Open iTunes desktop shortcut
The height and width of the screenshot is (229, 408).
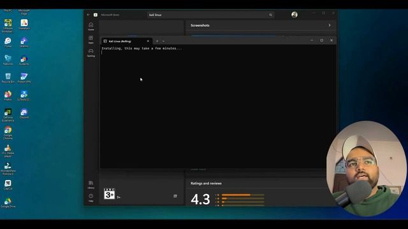[8, 43]
